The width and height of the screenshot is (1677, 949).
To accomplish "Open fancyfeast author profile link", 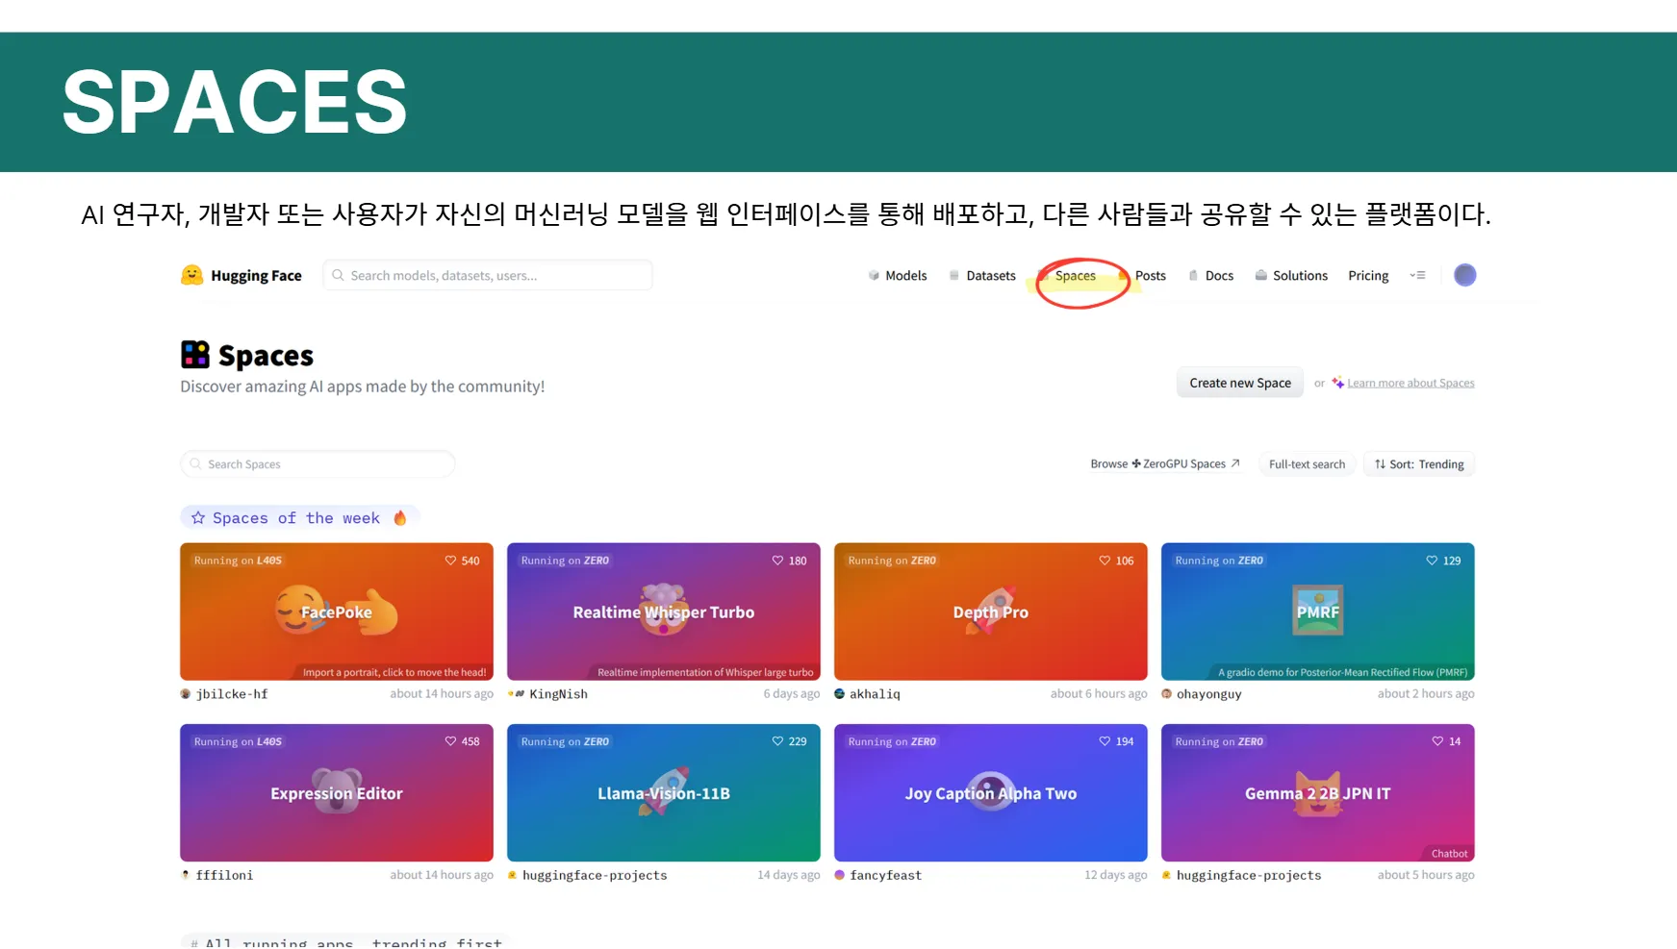I will coord(885,876).
